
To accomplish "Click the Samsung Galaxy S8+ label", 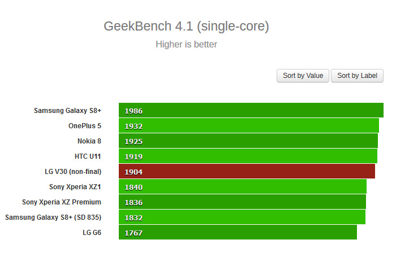I will (67, 111).
